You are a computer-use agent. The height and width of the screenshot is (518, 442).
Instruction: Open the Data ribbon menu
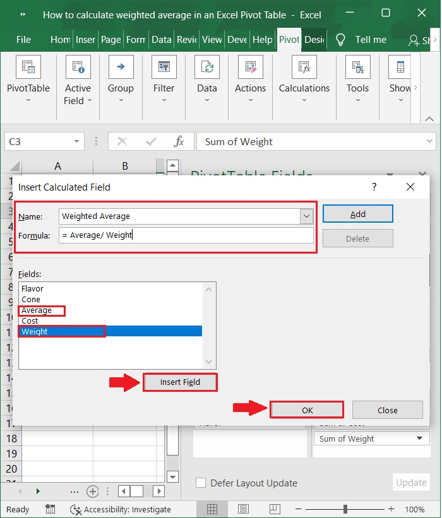(207, 79)
